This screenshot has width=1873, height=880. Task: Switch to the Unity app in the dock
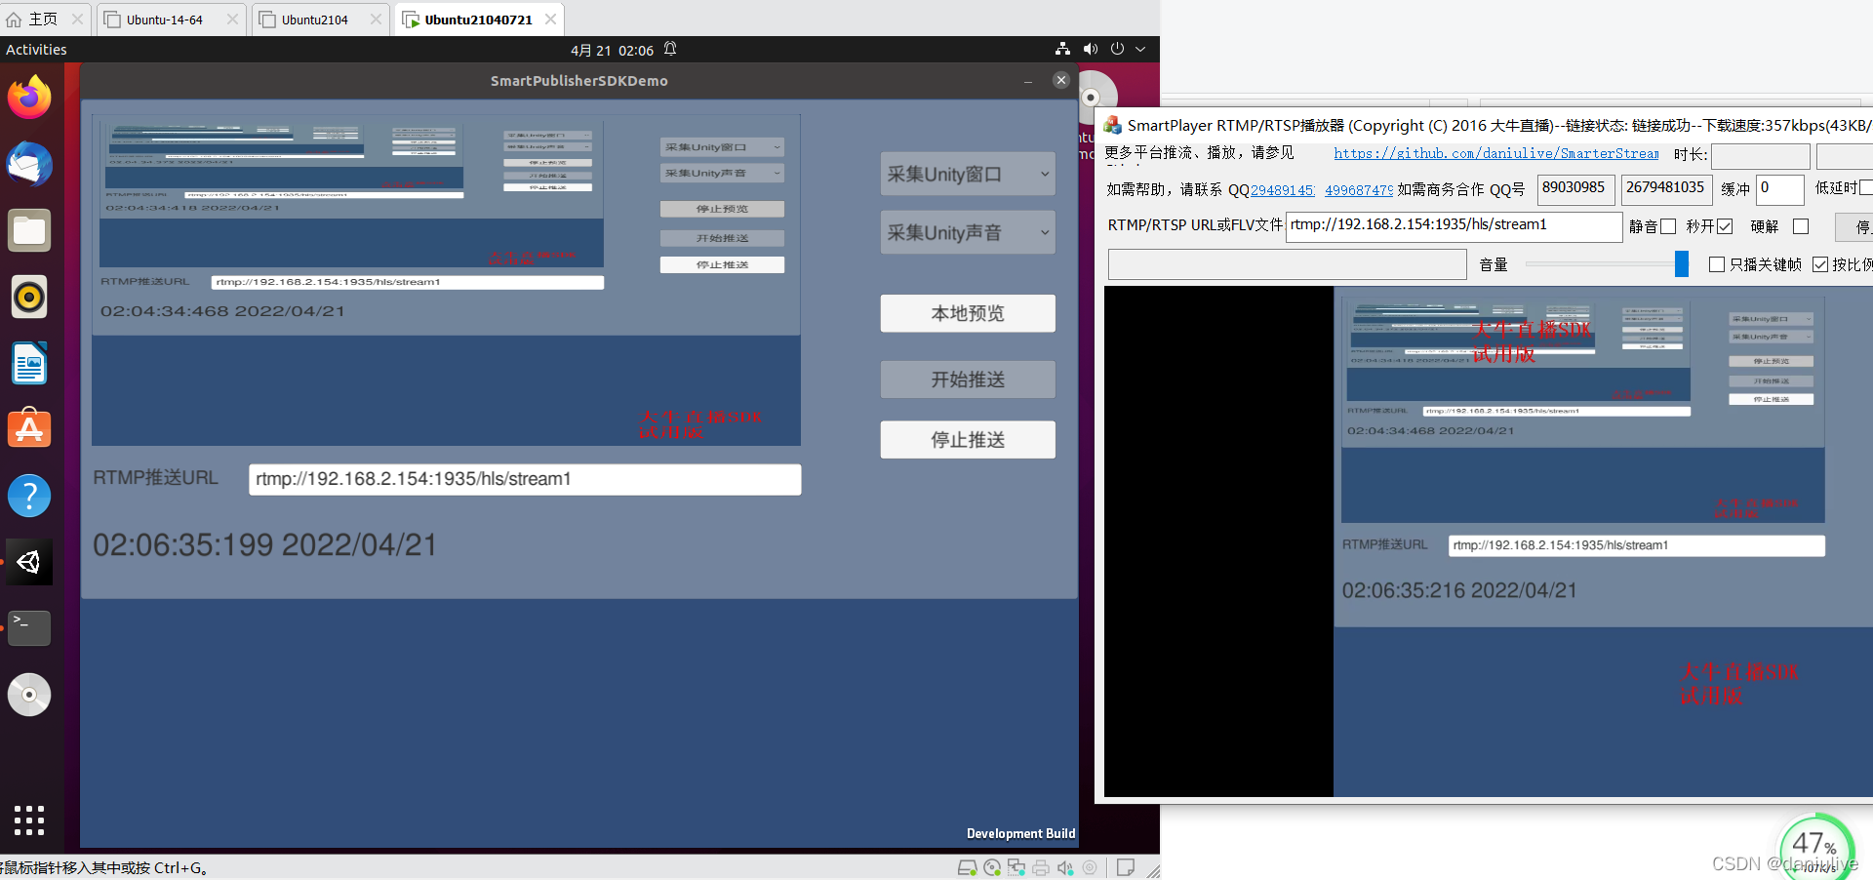click(29, 562)
